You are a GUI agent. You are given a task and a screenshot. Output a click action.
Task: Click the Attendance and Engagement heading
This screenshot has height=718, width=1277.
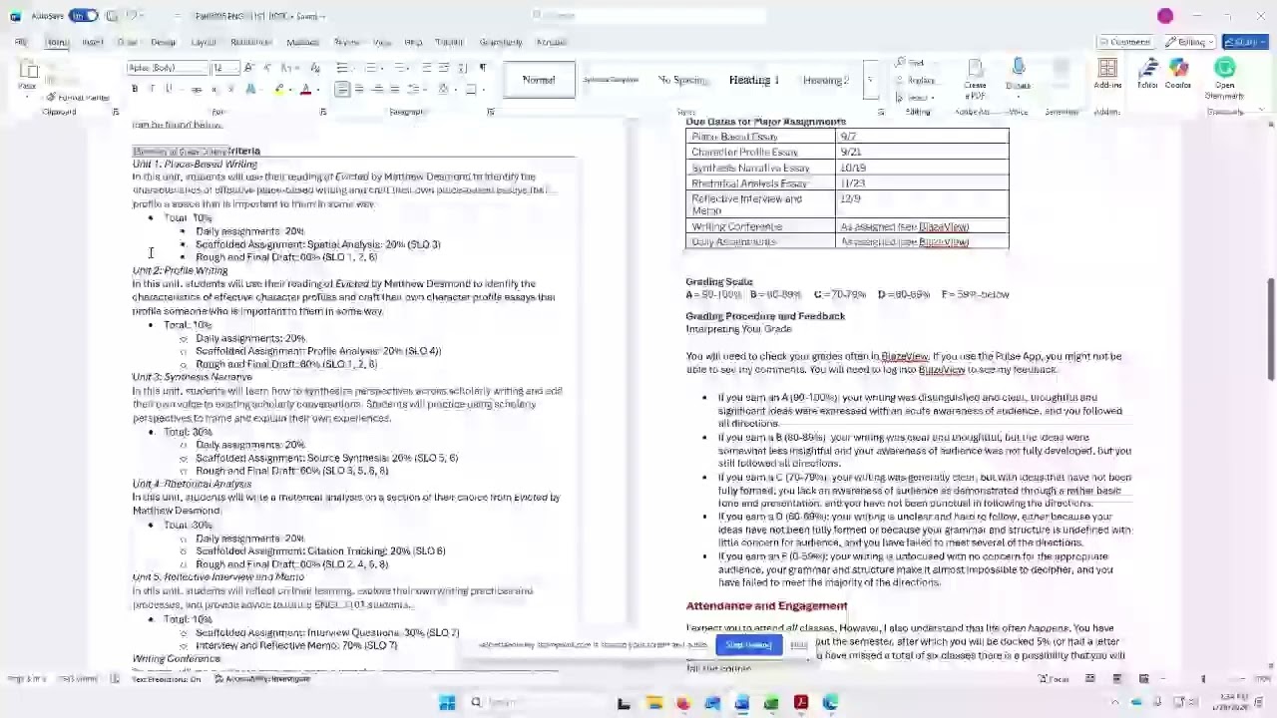click(x=766, y=605)
